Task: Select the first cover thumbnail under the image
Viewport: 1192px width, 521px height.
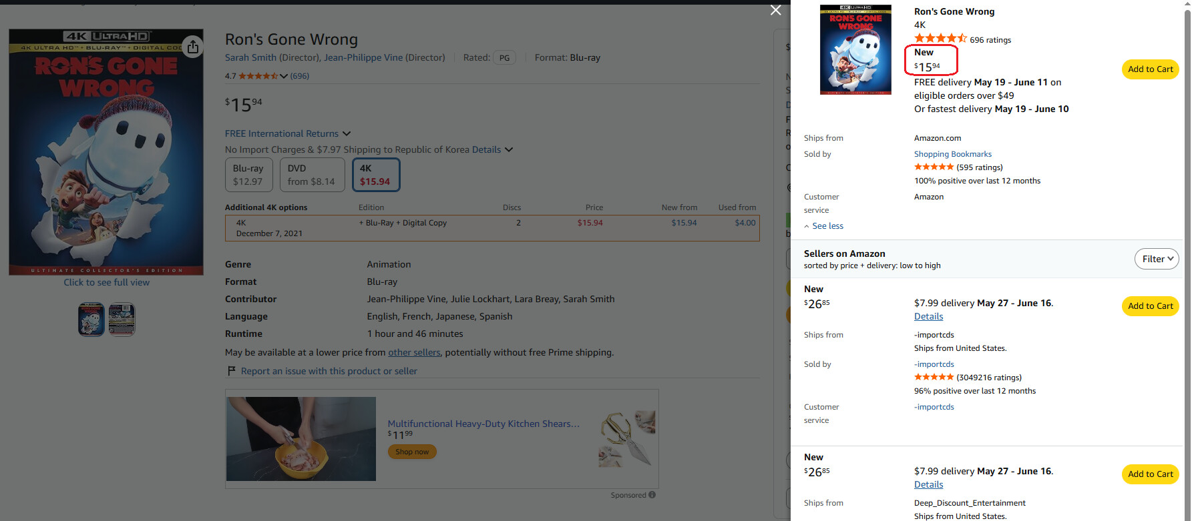Action: (91, 320)
